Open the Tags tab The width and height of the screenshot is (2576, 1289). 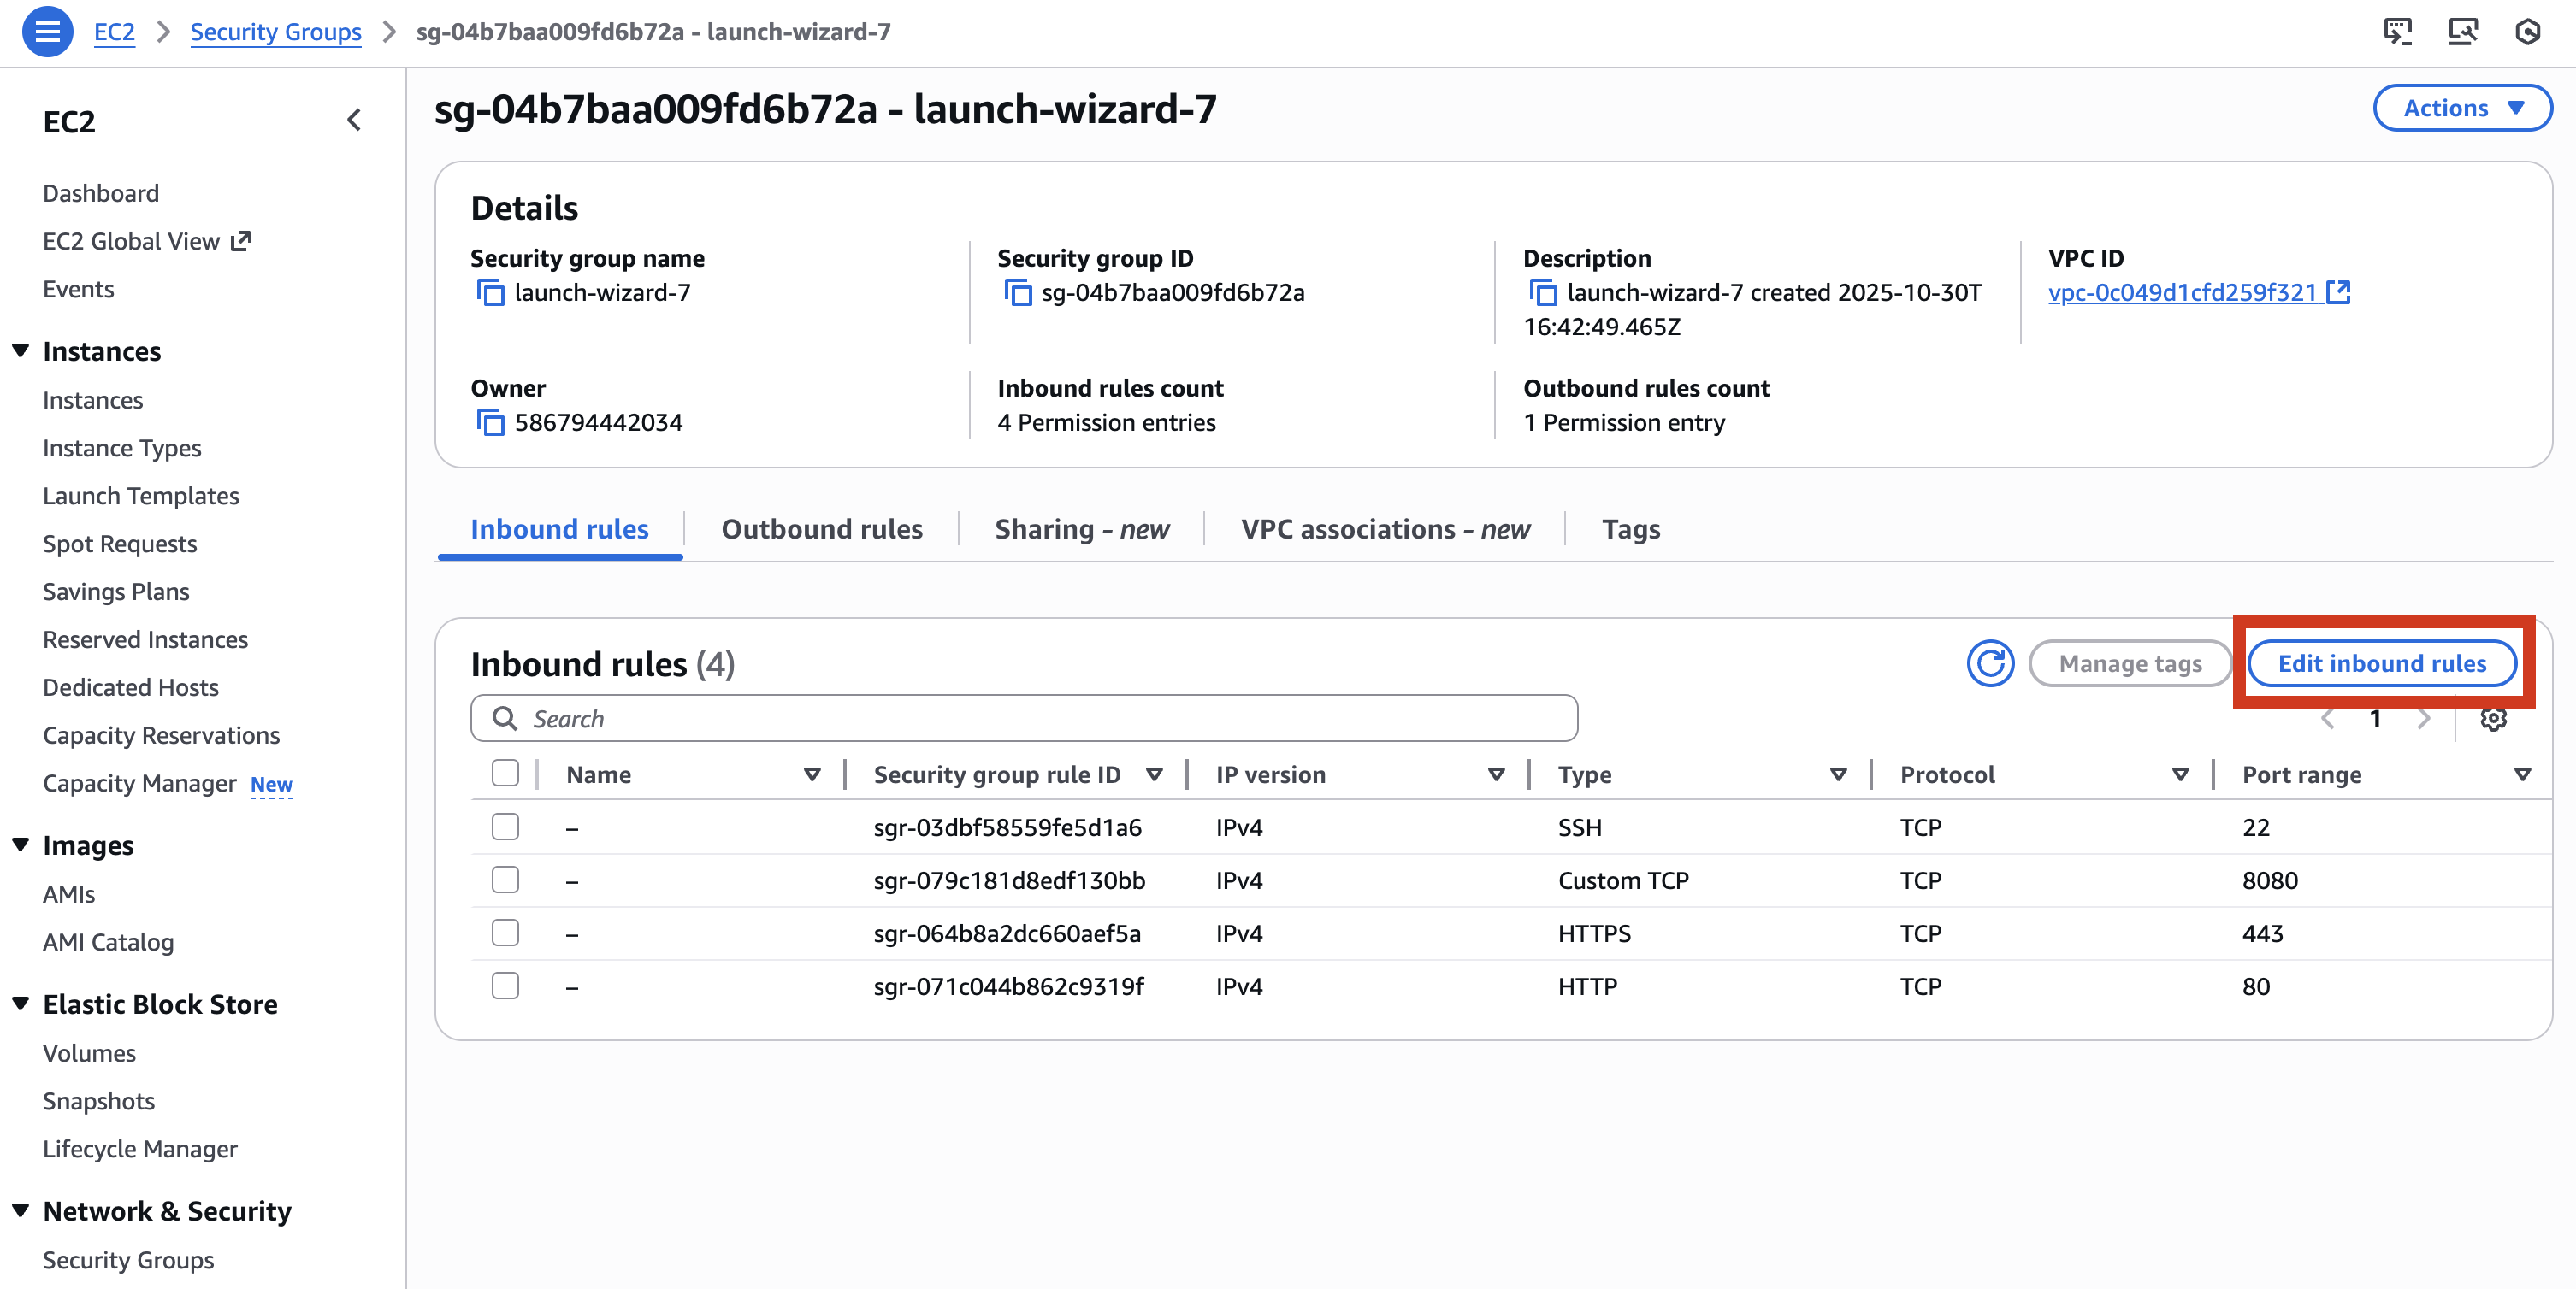(x=1630, y=528)
